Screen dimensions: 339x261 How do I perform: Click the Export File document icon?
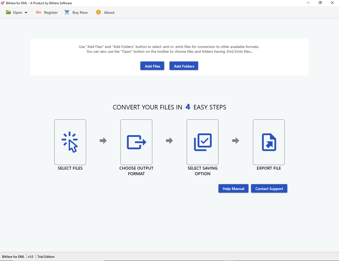click(269, 142)
